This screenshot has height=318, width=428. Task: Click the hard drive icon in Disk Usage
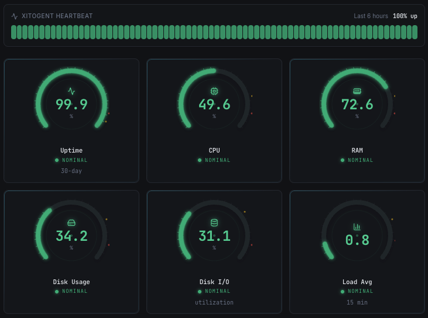tap(71, 223)
